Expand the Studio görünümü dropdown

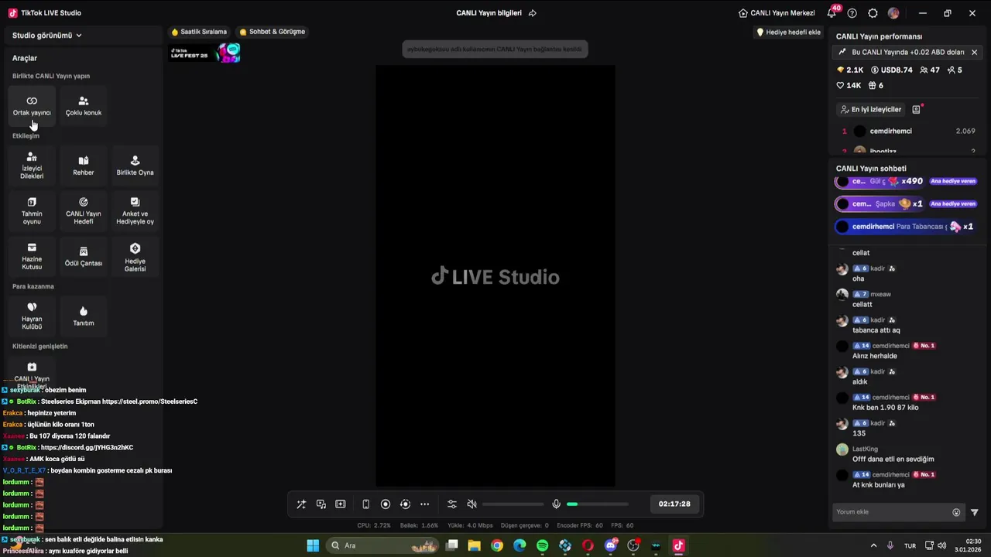[47, 36]
